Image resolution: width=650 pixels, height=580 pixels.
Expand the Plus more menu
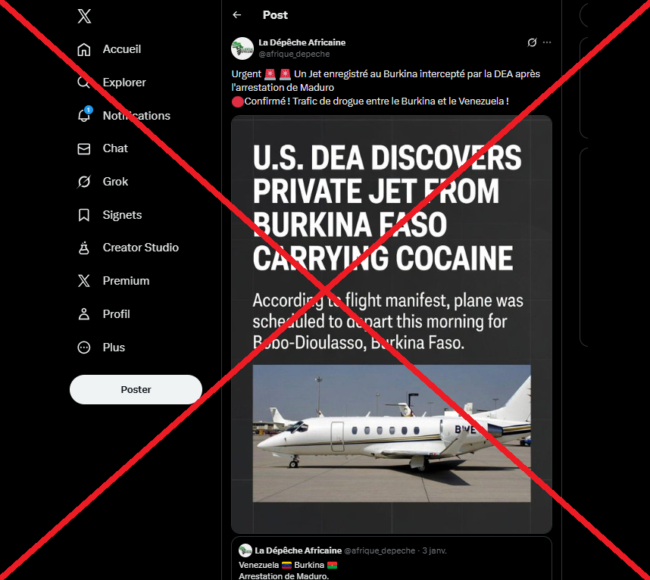[x=84, y=348]
